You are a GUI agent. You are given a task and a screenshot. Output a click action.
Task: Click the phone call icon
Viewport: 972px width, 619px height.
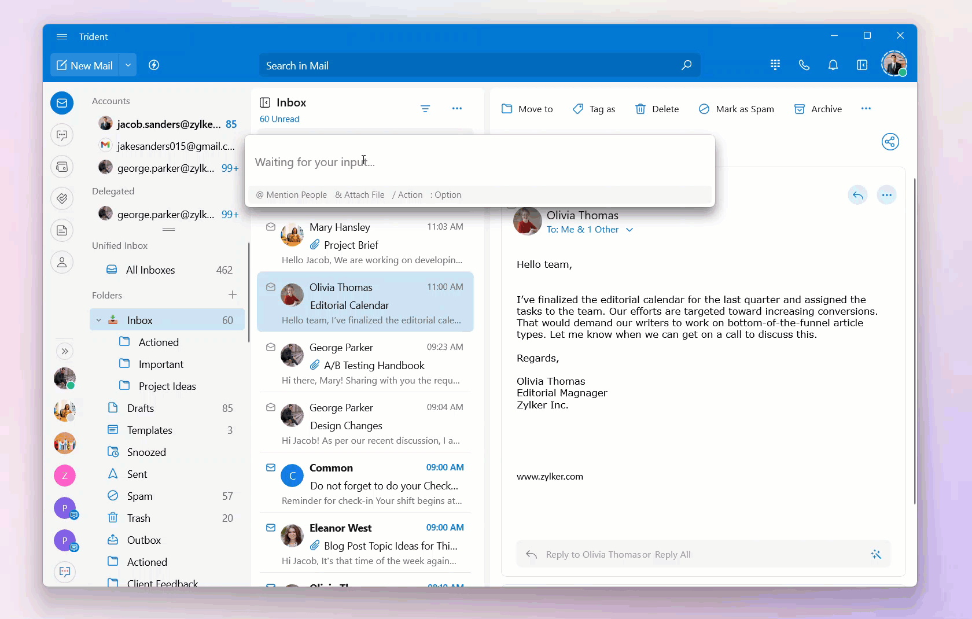pyautogui.click(x=804, y=65)
